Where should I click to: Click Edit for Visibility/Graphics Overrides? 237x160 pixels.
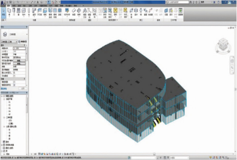[x=19, y=61]
